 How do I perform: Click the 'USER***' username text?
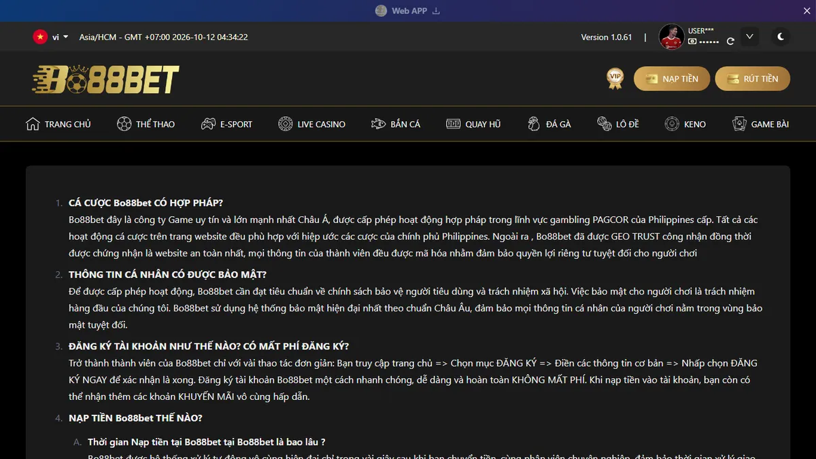point(701,31)
